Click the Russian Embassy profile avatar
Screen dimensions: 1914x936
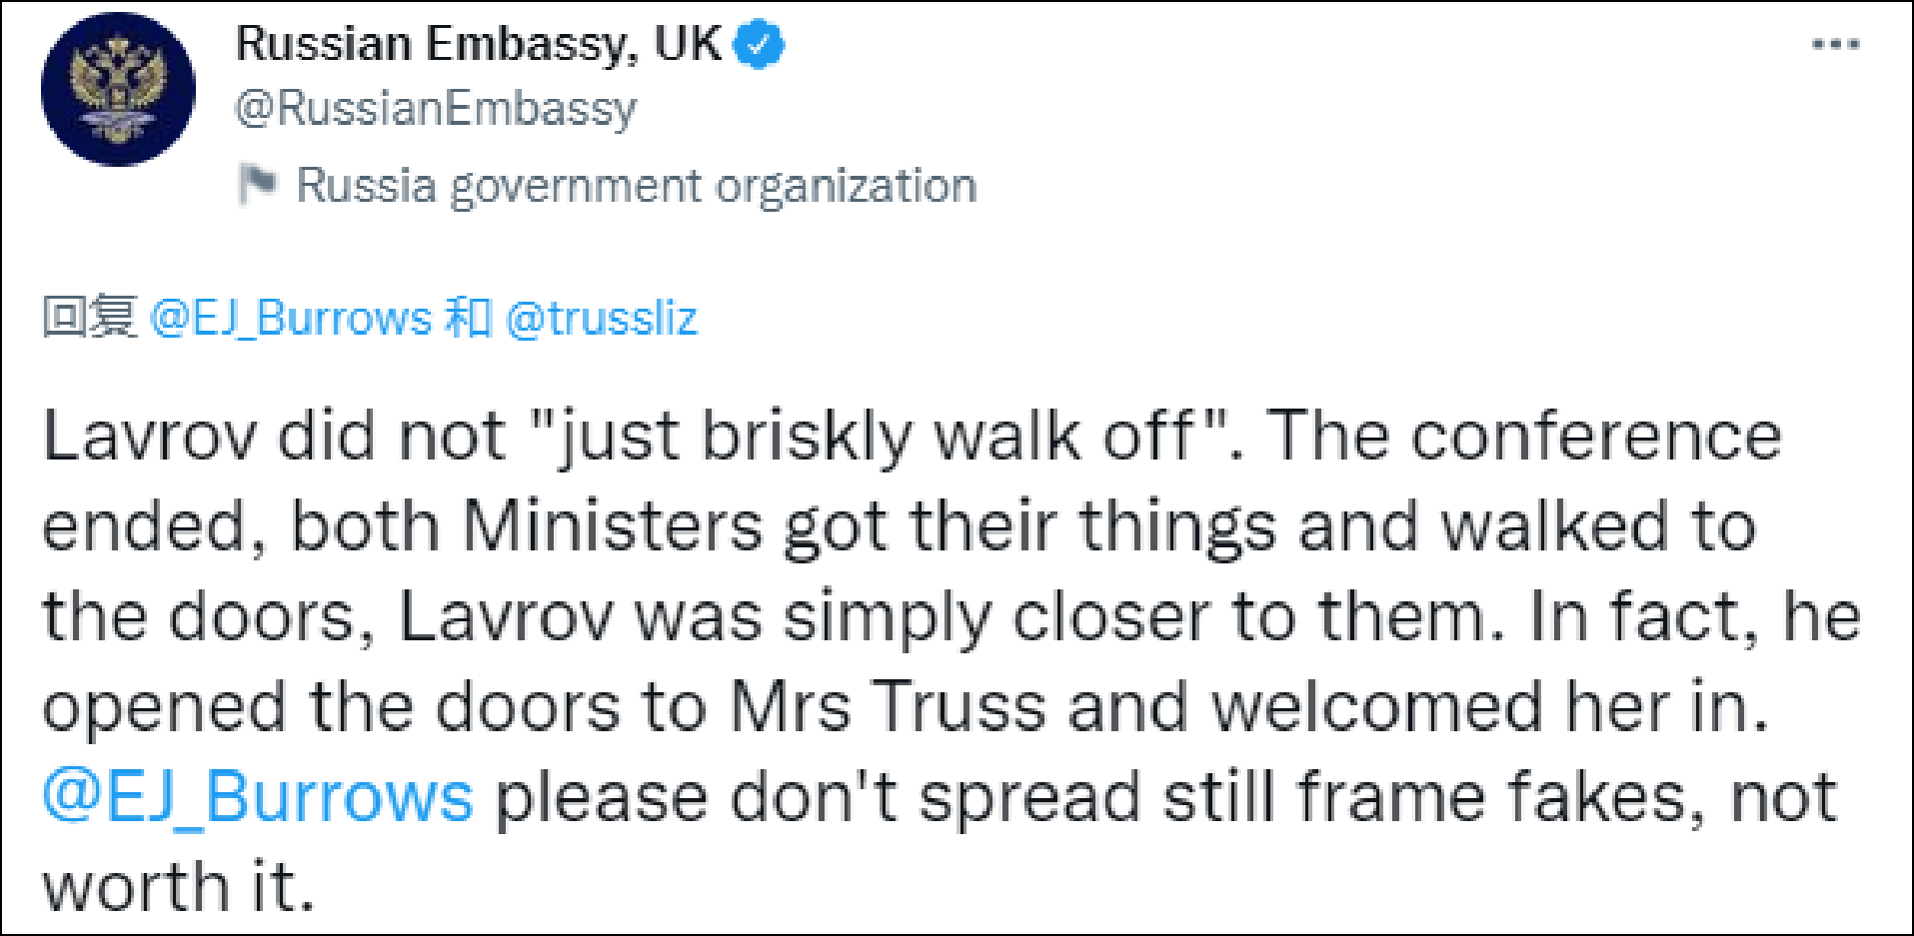pos(118,89)
